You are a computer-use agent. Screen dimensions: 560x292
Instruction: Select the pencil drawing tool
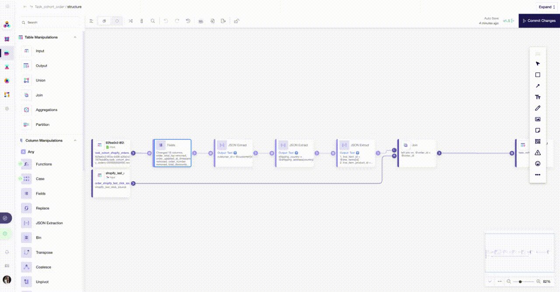(538, 108)
